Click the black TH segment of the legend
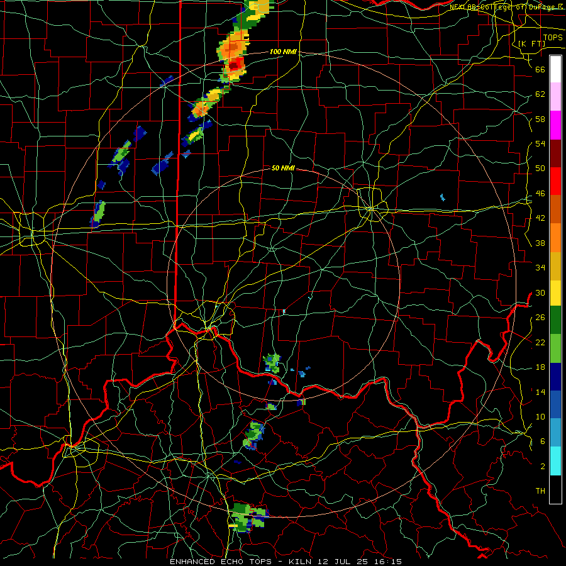The image size is (566, 566). (555, 489)
